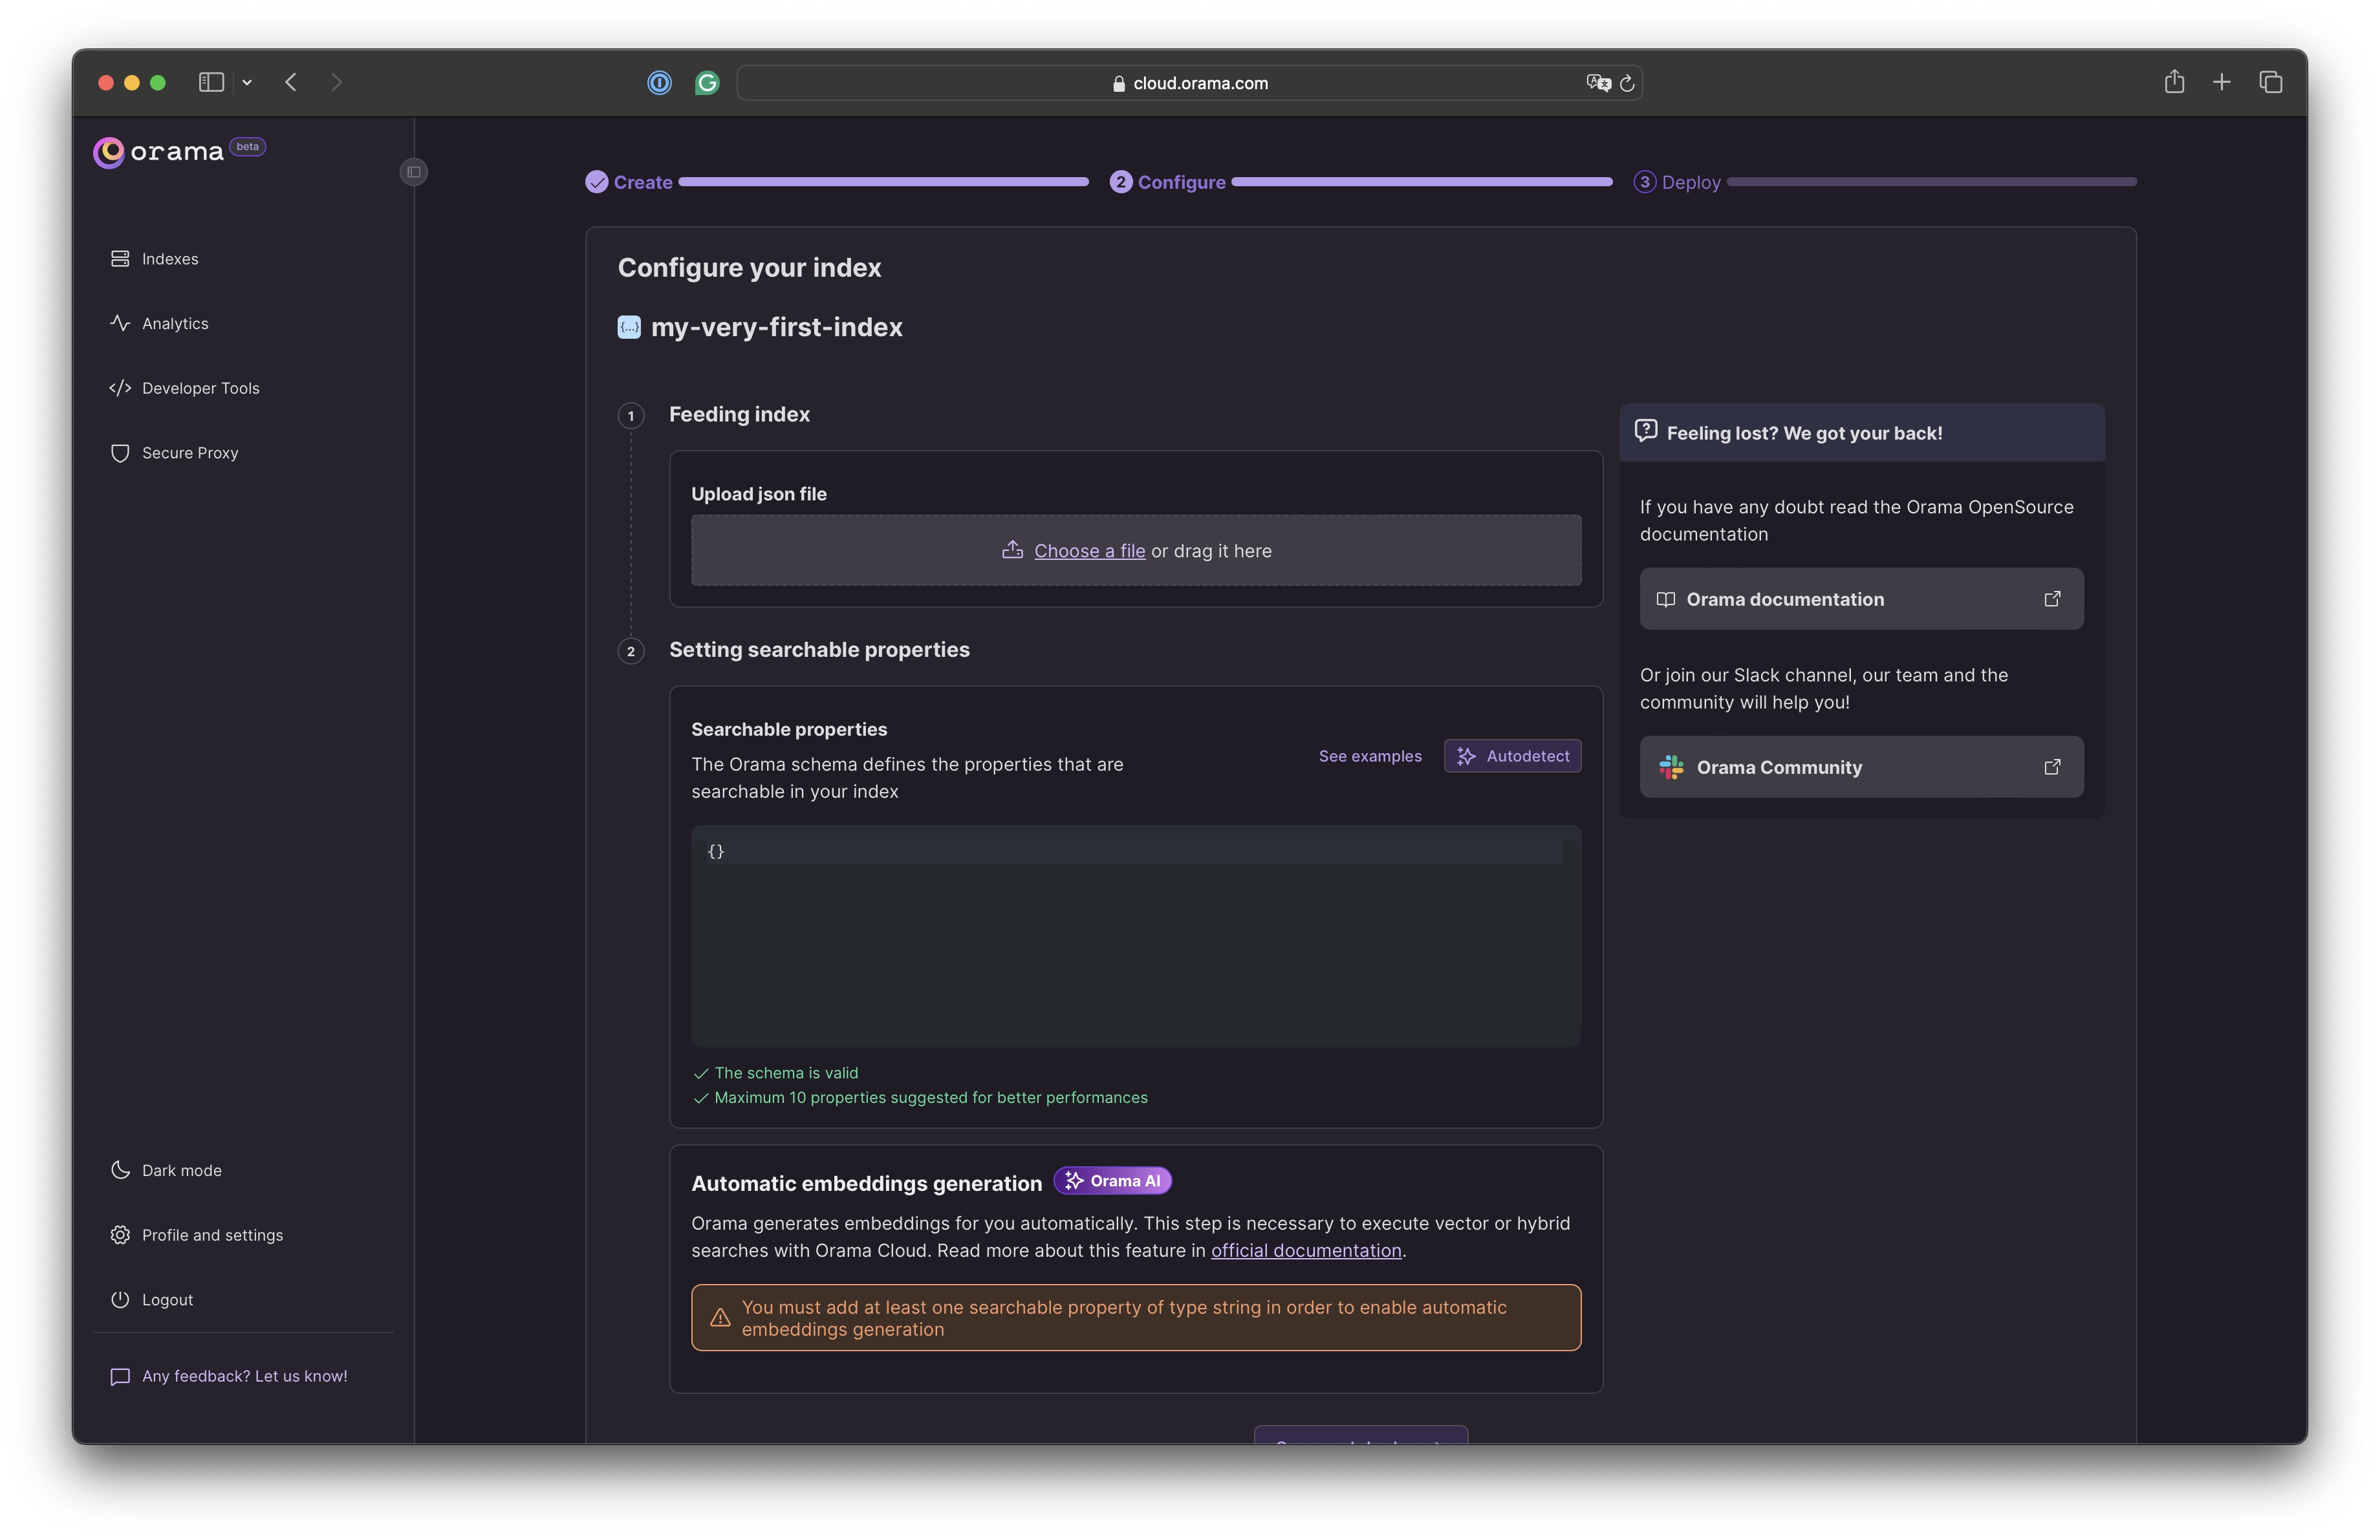Open Analytics in the sidebar
The width and height of the screenshot is (2380, 1540).
159,323
